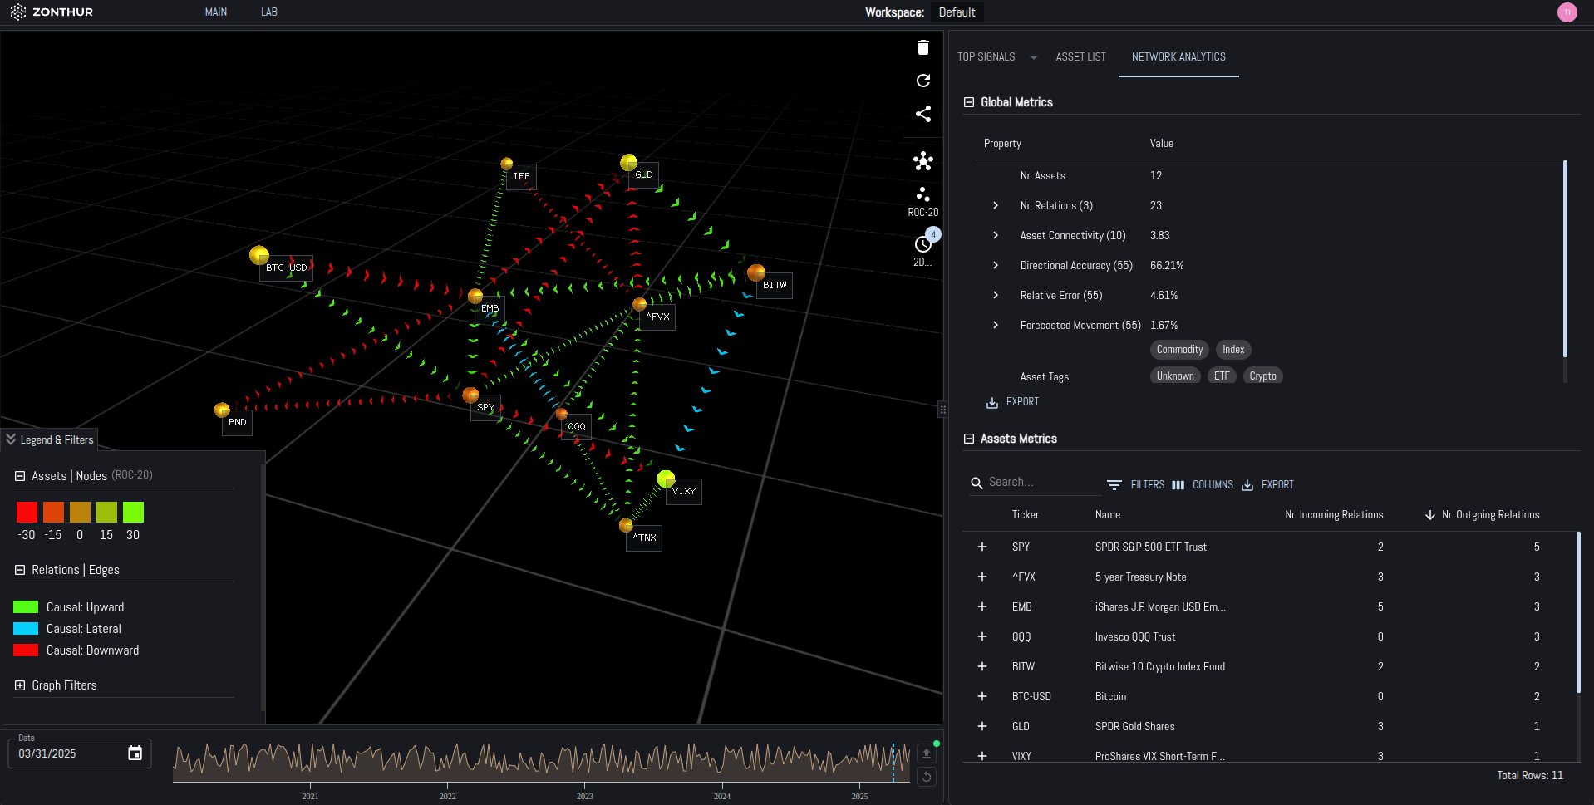Click the Filters button in Assets Metrics

pos(1136,484)
